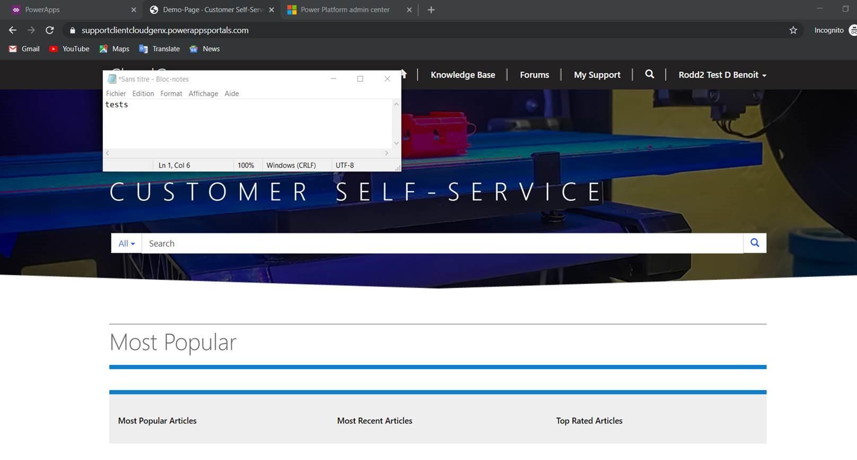Open the Format menu in Bloc-notes
The height and width of the screenshot is (460, 857).
coord(171,93)
